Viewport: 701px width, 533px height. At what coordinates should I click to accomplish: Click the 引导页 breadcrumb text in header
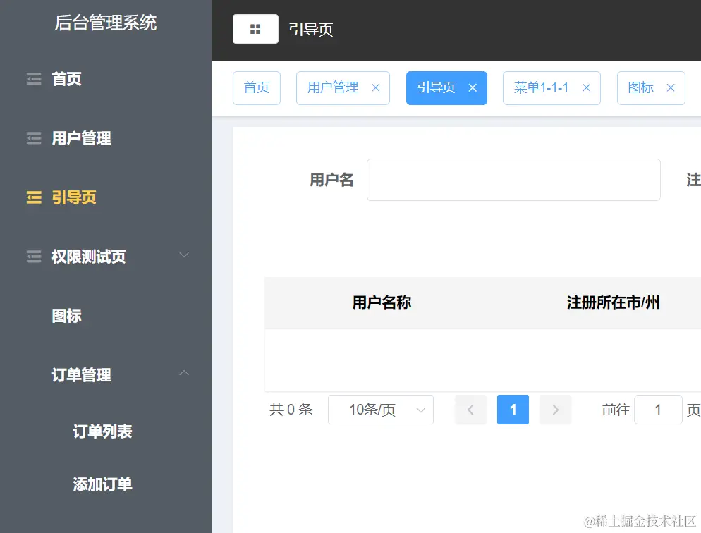point(311,30)
